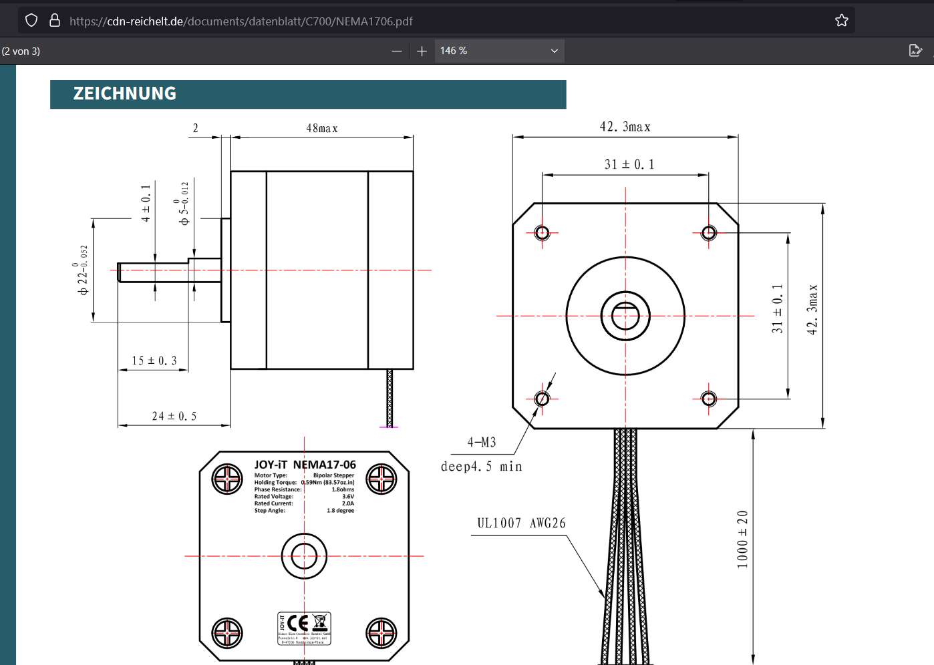Click the "2.0A" value
The width and height of the screenshot is (934, 665).
348,503
